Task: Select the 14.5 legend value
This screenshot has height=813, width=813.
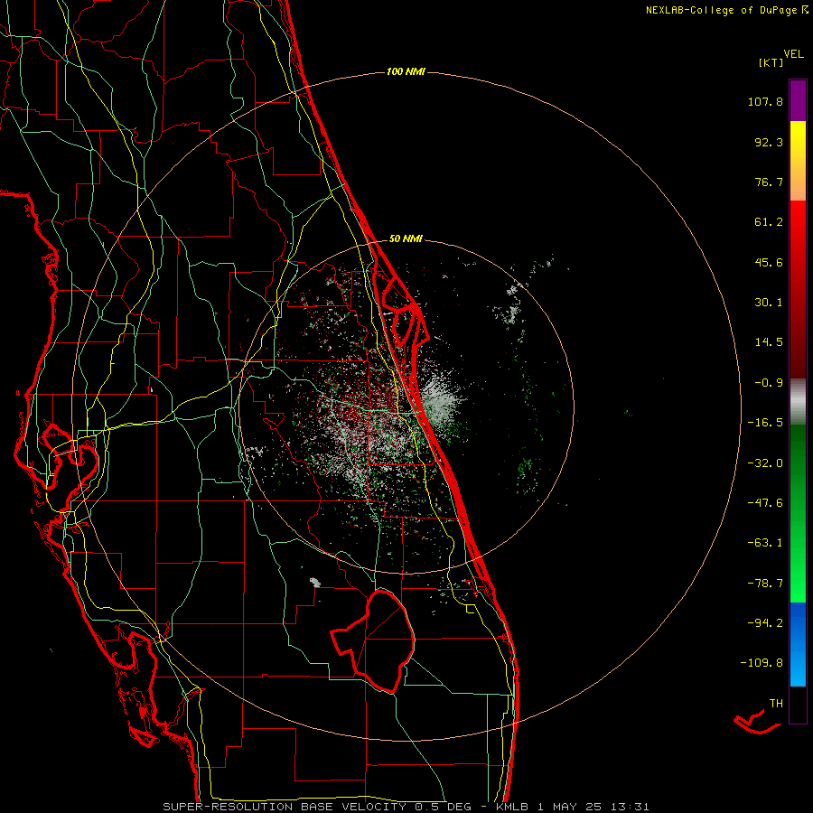Action: 769,342
